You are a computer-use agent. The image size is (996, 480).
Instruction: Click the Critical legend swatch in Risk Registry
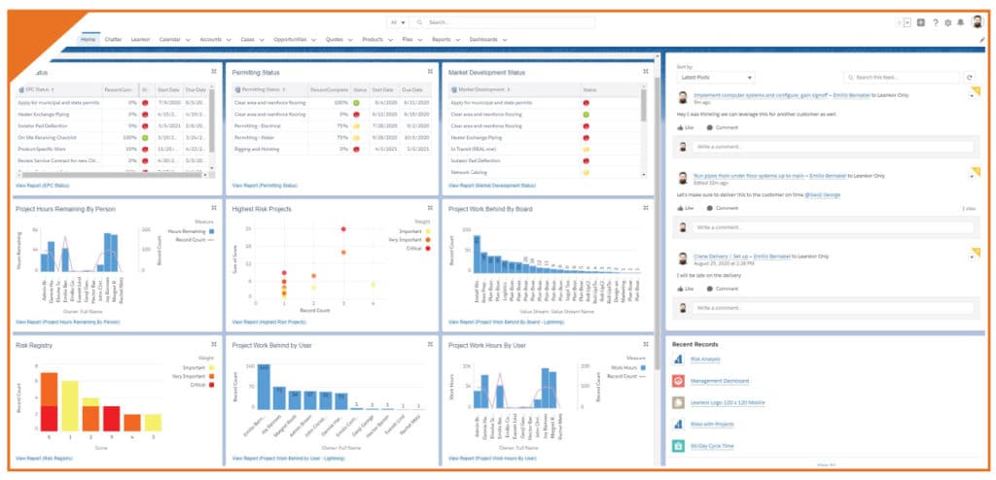(x=212, y=385)
